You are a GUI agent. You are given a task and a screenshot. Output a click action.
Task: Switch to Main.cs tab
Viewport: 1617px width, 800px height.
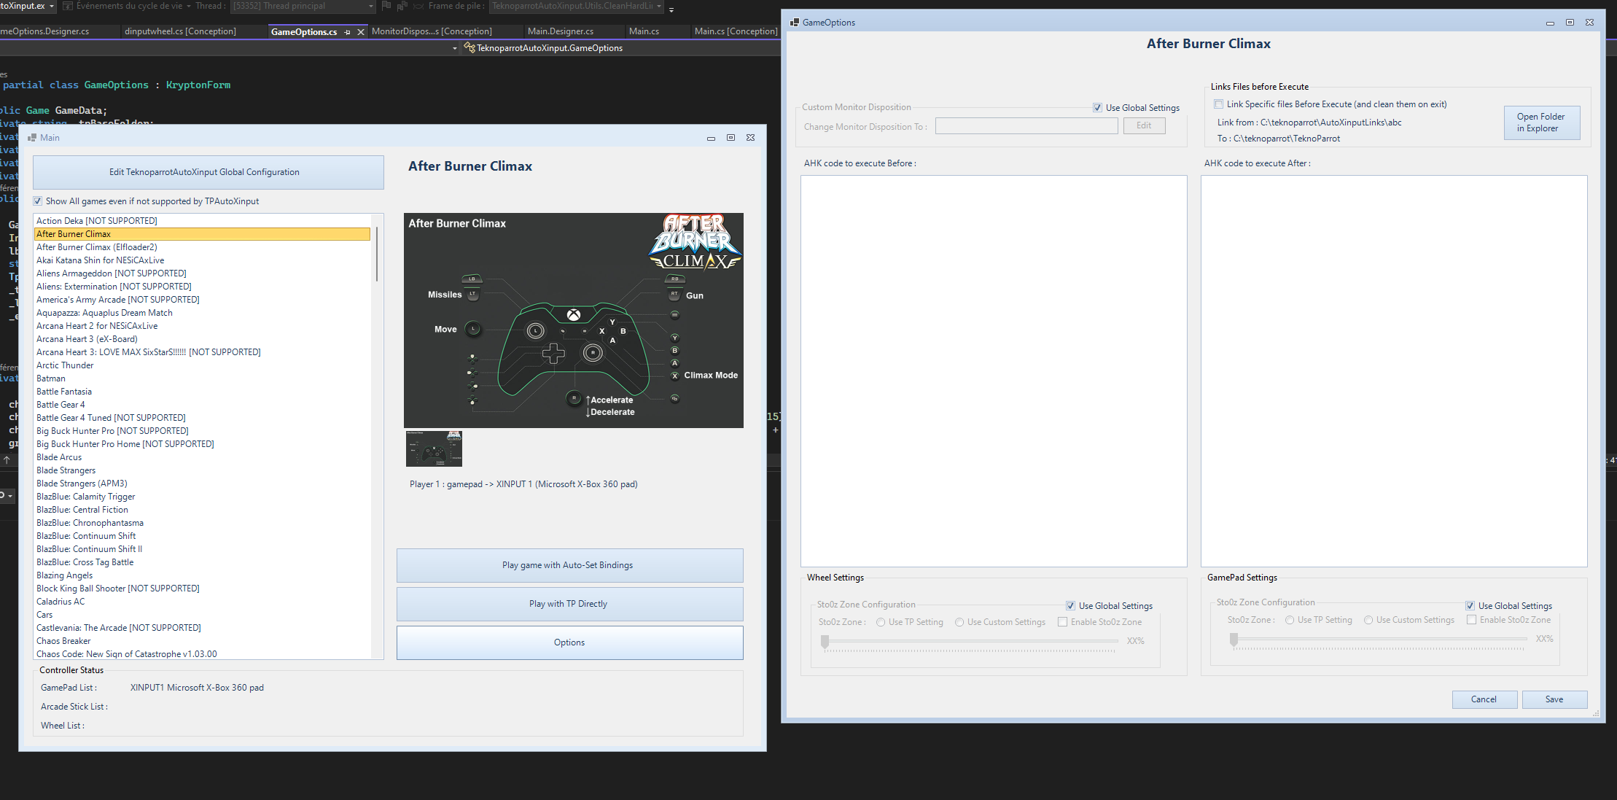coord(644,31)
